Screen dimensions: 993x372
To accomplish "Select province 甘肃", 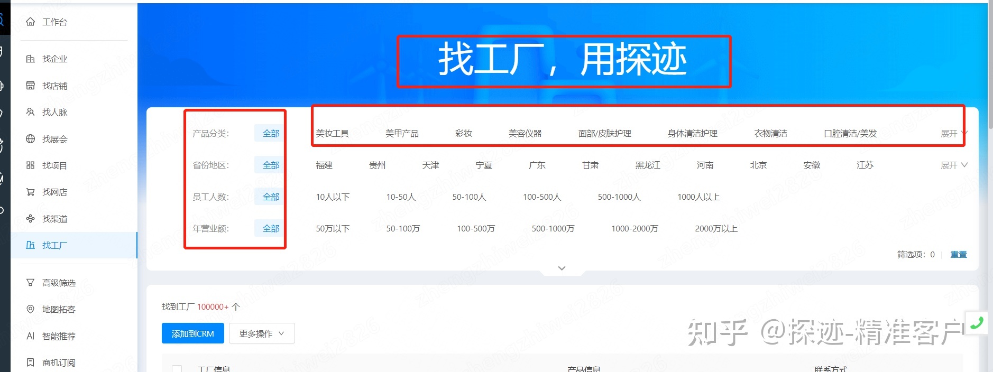I will coord(590,165).
